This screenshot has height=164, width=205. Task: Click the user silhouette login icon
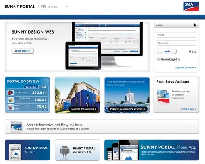click(195, 25)
